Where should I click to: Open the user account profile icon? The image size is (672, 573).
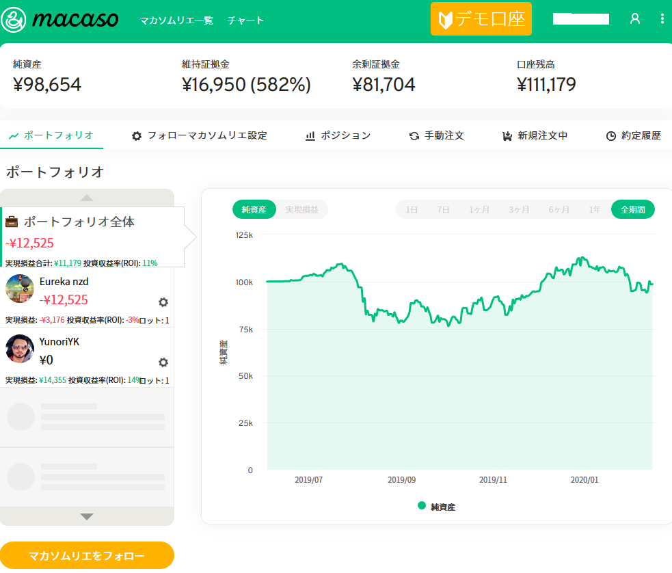(634, 19)
